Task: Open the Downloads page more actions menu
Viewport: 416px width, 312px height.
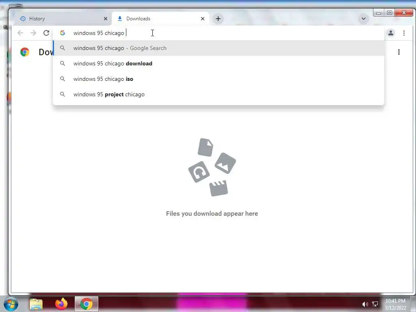Action: [399, 52]
